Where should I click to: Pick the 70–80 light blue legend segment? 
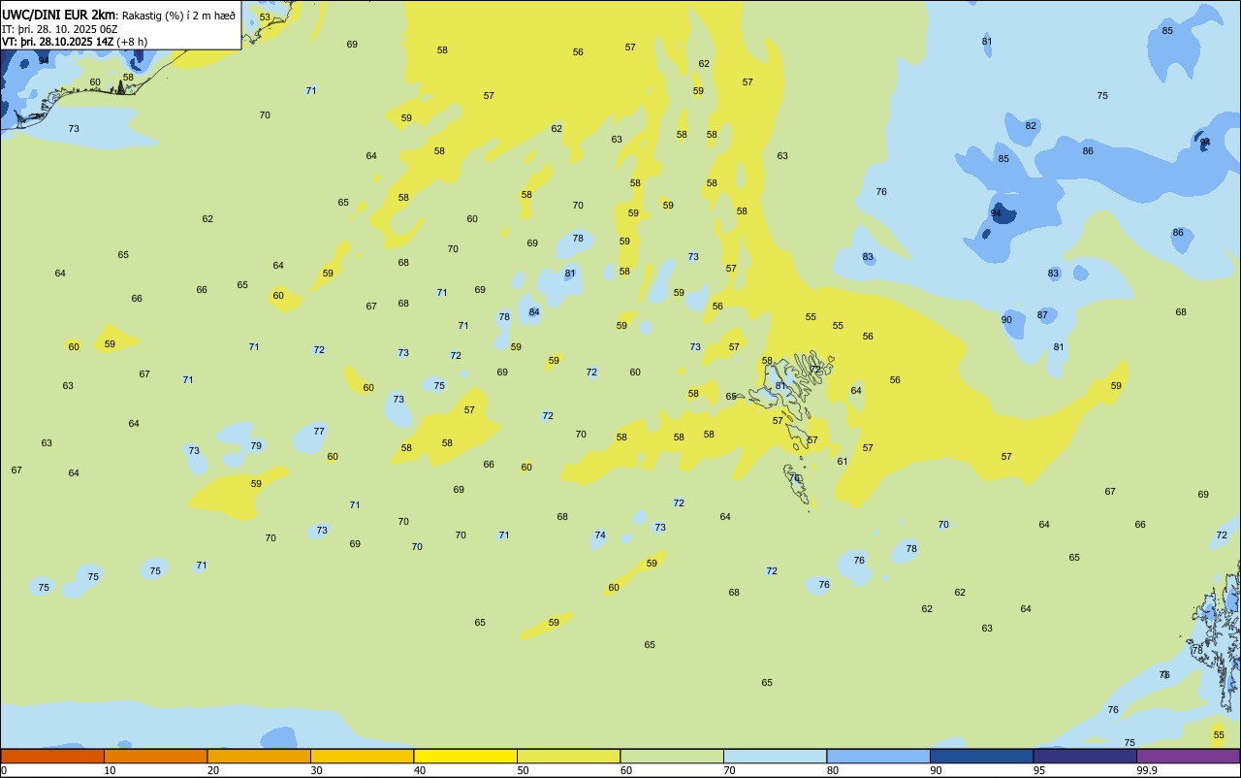point(775,756)
